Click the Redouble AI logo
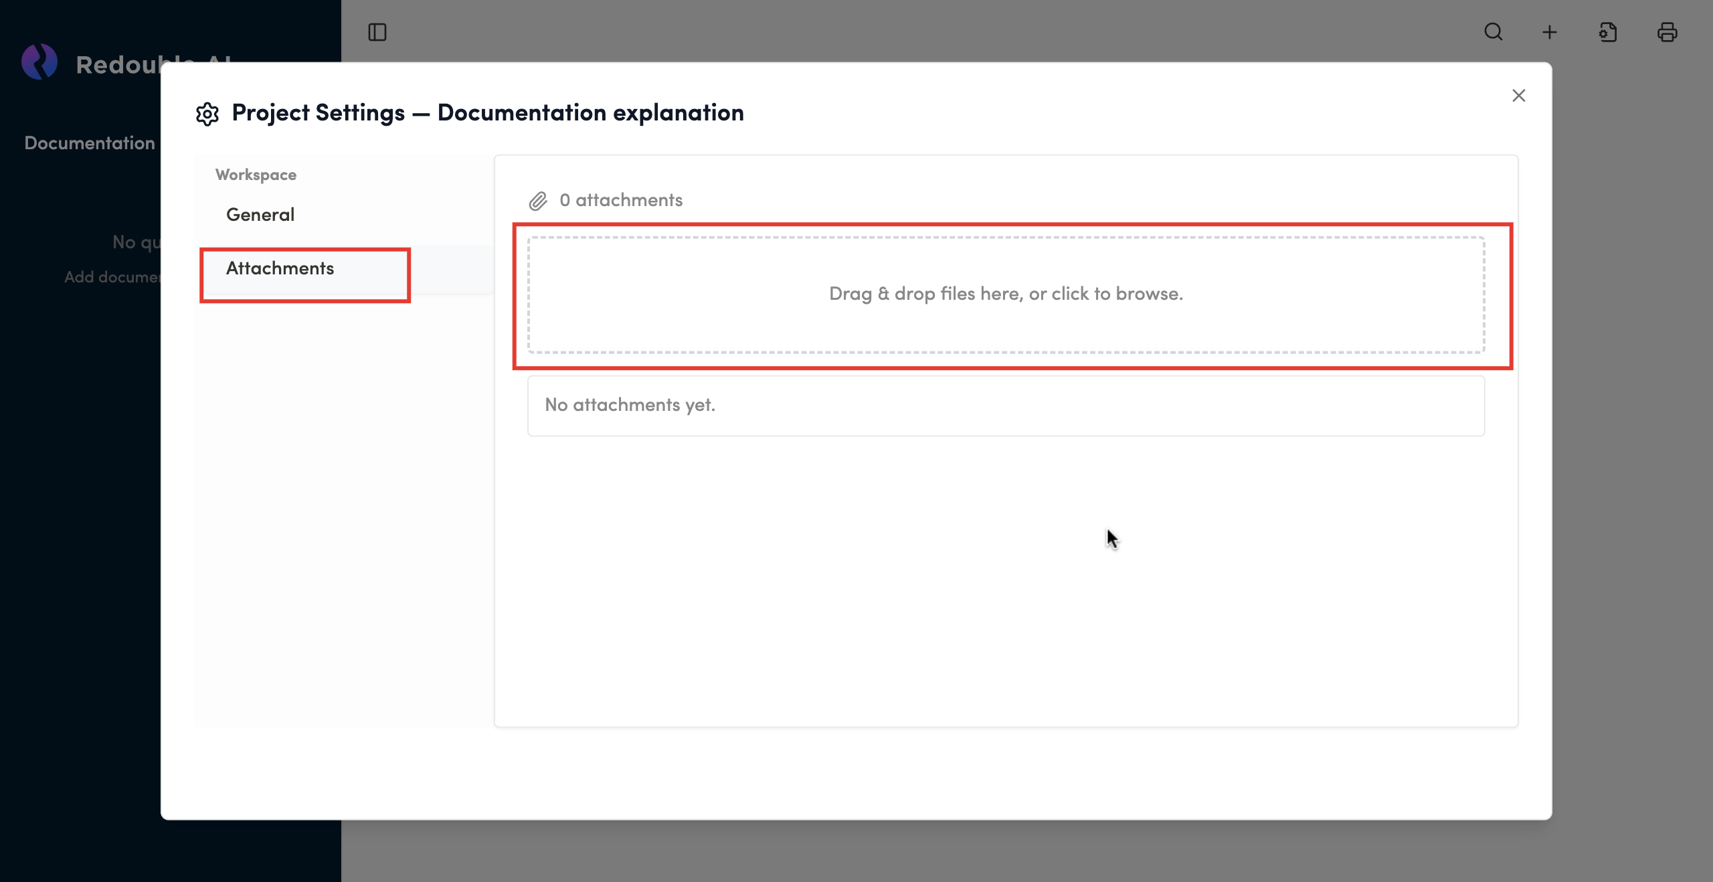The height and width of the screenshot is (882, 1713). (39, 62)
